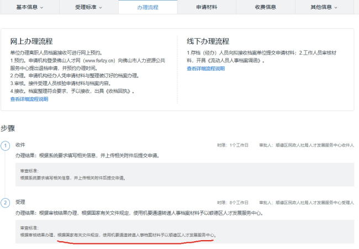Click the 时限：1个工作日 text

[233, 145]
